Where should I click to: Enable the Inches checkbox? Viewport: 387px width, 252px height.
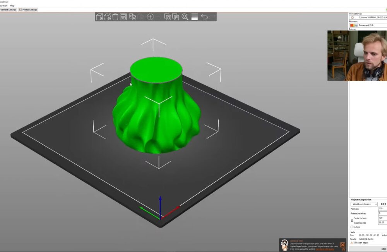352,226
